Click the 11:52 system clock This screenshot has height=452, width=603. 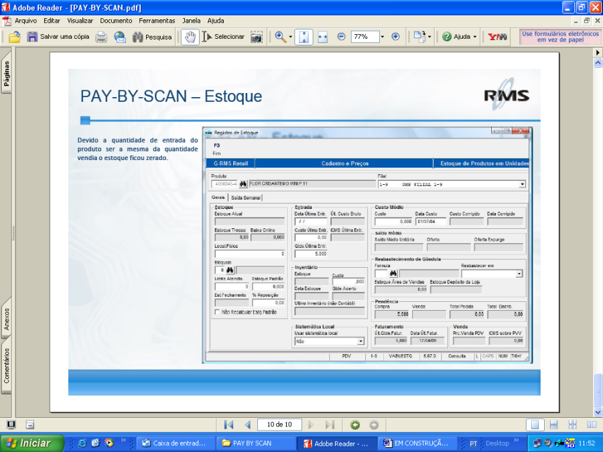[x=586, y=443]
